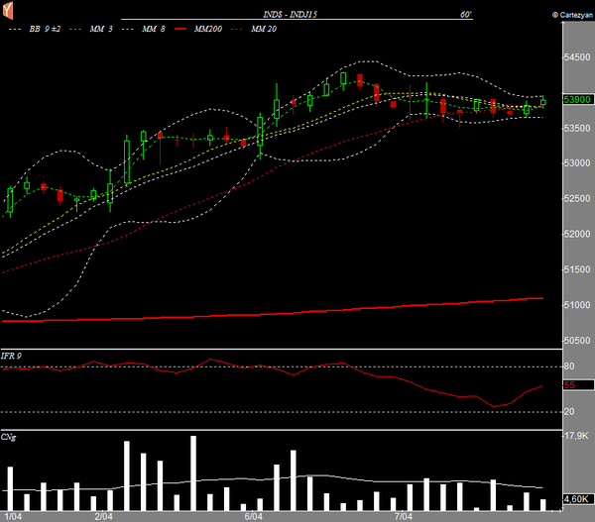The height and width of the screenshot is (522, 595).
Task: Click the Cartezyan logo icon in corner
Action: click(x=7, y=9)
